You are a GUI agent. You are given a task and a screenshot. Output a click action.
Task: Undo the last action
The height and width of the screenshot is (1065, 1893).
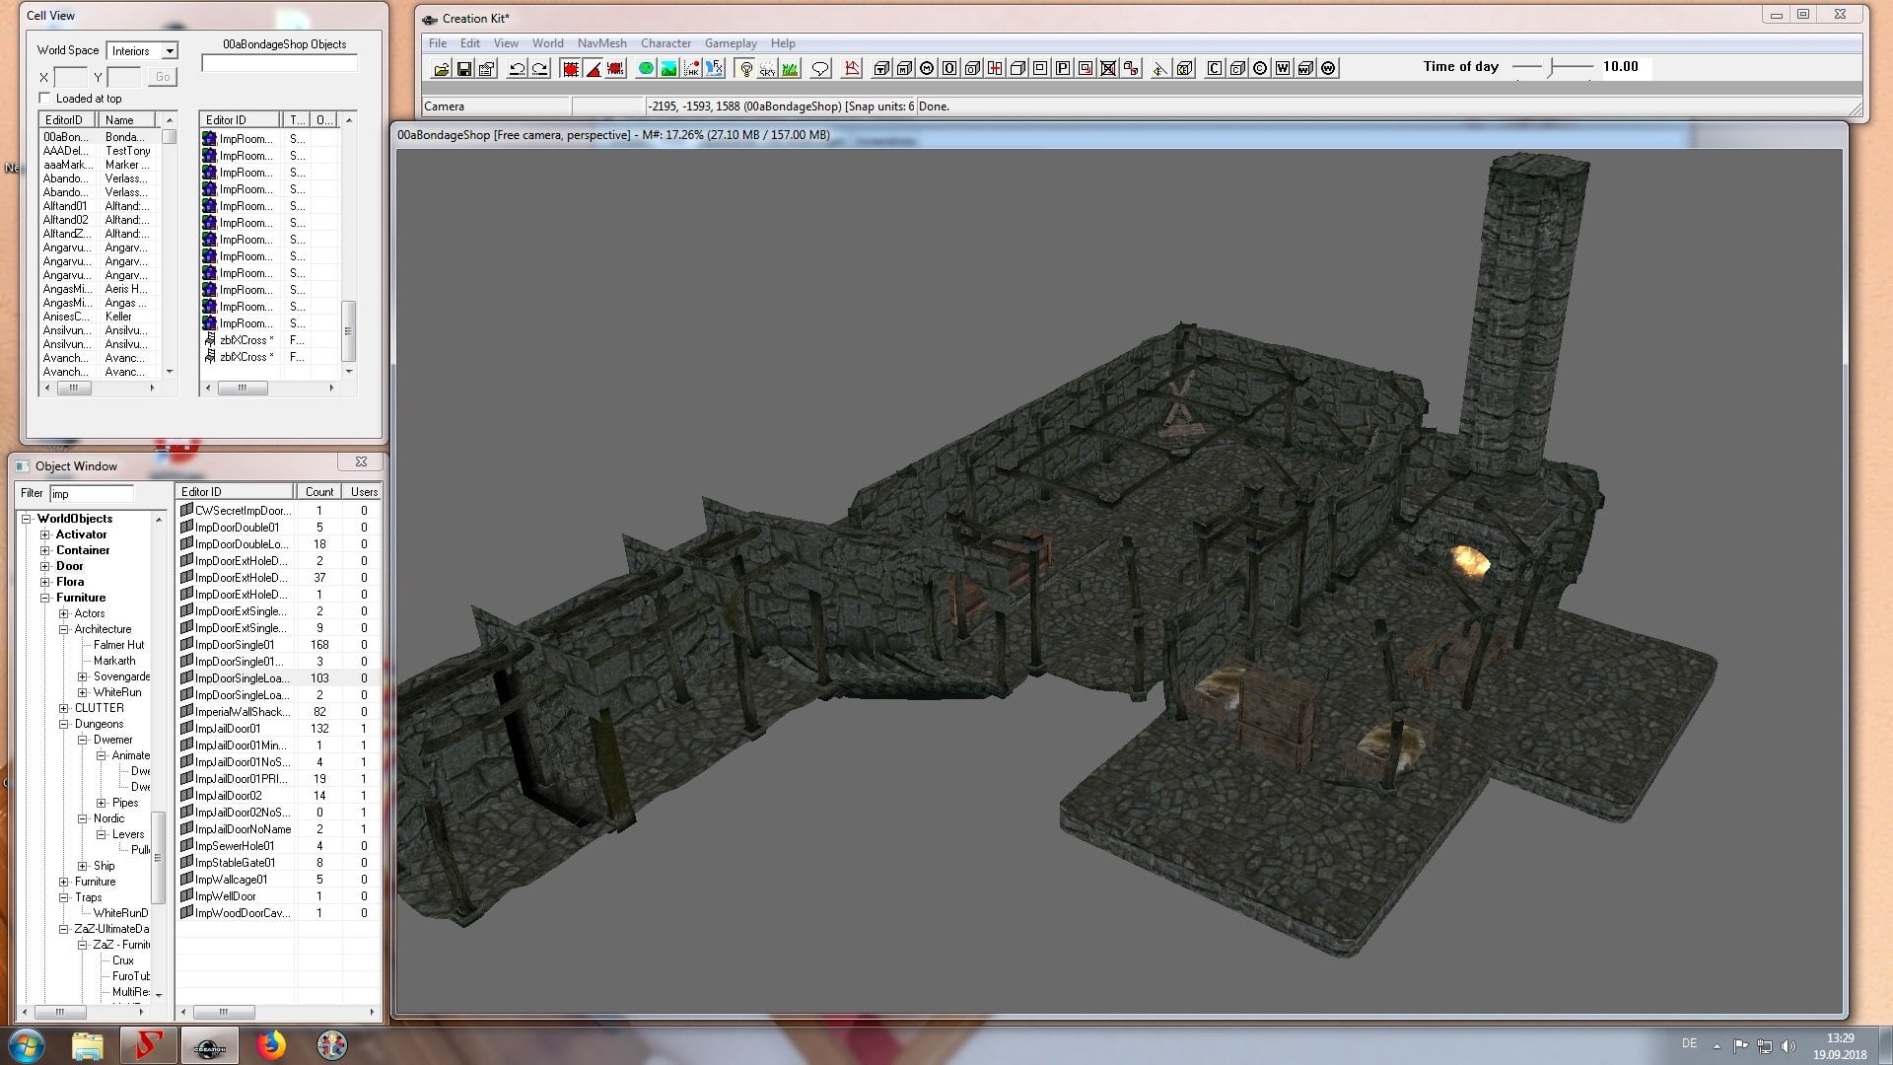[x=517, y=68]
